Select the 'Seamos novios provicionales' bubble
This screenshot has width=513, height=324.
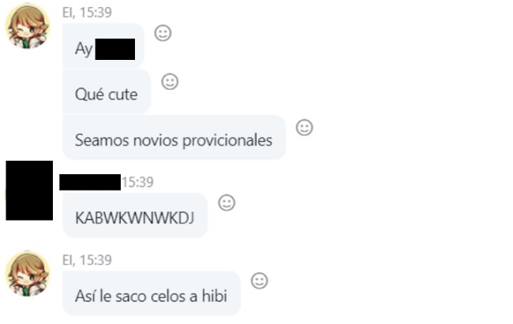coord(174,137)
